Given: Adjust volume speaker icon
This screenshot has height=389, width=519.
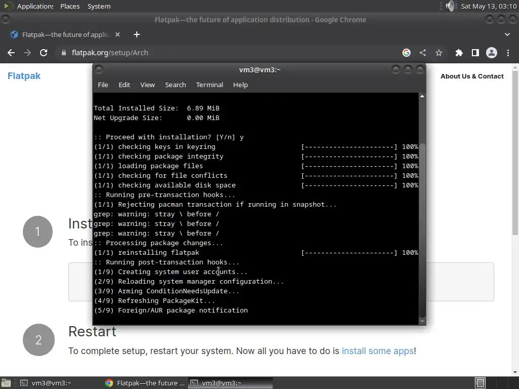Looking at the screenshot, I should click(450, 6).
